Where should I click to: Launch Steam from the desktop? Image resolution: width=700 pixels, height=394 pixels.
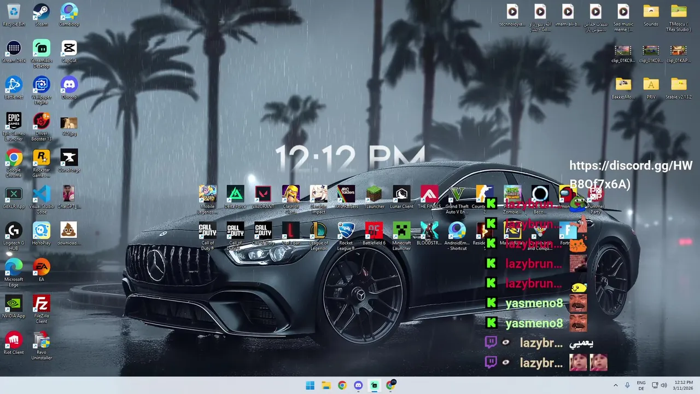[41, 15]
